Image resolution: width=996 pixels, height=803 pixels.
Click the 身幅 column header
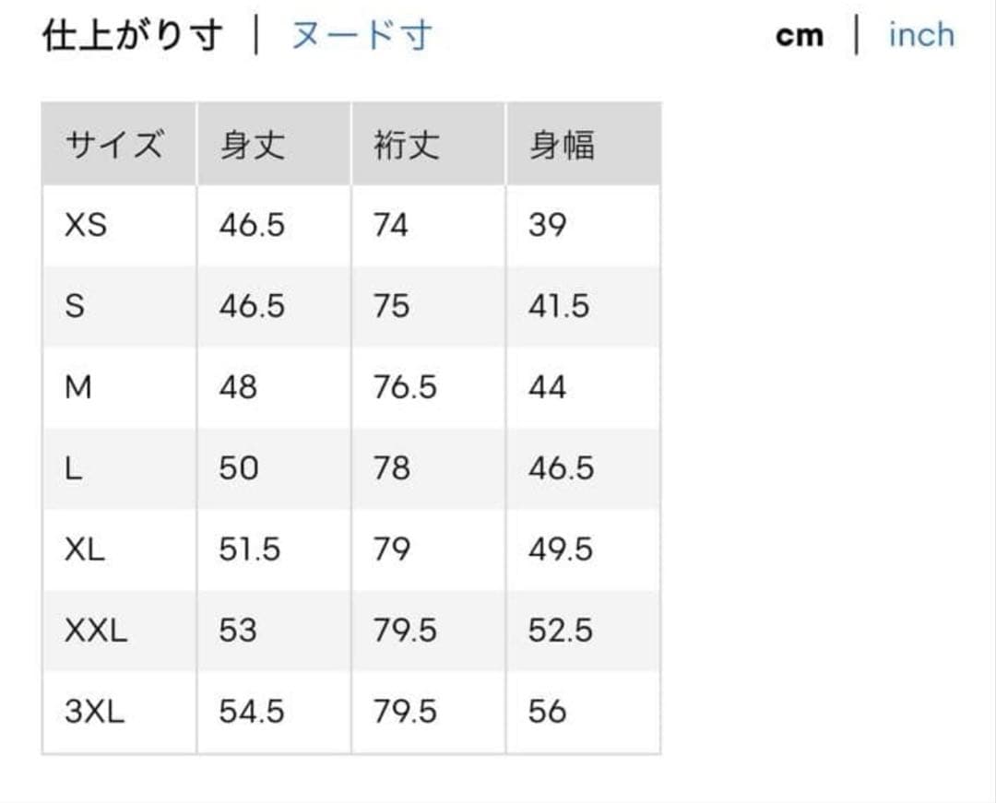click(583, 144)
